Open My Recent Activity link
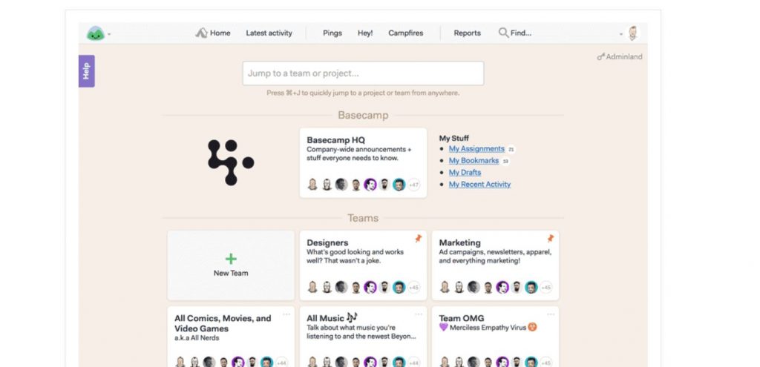 point(479,184)
